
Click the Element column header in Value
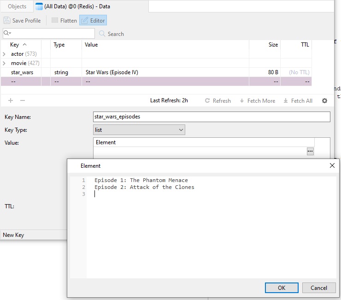(x=204, y=142)
